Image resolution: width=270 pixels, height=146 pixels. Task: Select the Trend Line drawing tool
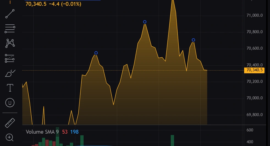[10, 14]
